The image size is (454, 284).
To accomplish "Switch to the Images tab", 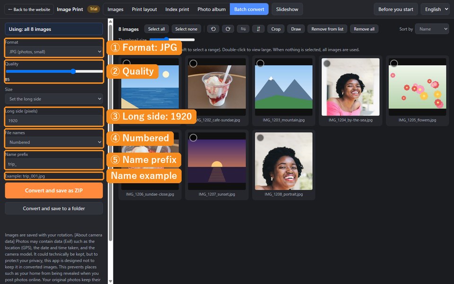I will (x=115, y=9).
